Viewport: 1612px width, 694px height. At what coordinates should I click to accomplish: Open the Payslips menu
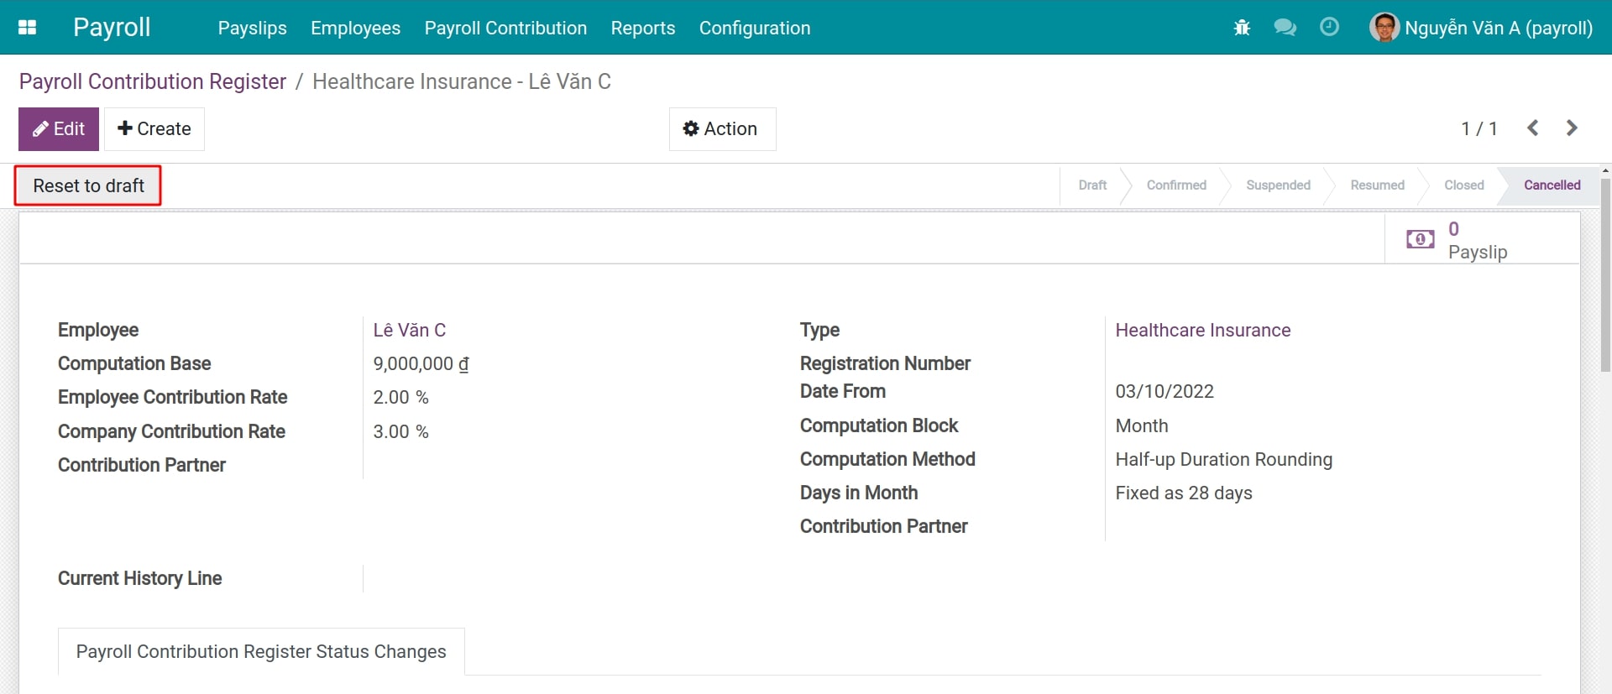tap(252, 28)
